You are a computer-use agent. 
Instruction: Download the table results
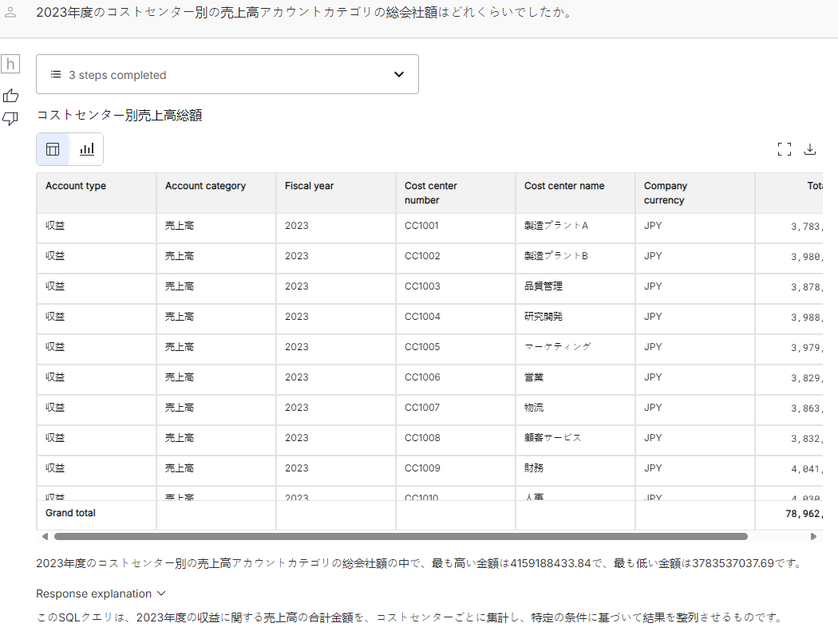pos(809,149)
